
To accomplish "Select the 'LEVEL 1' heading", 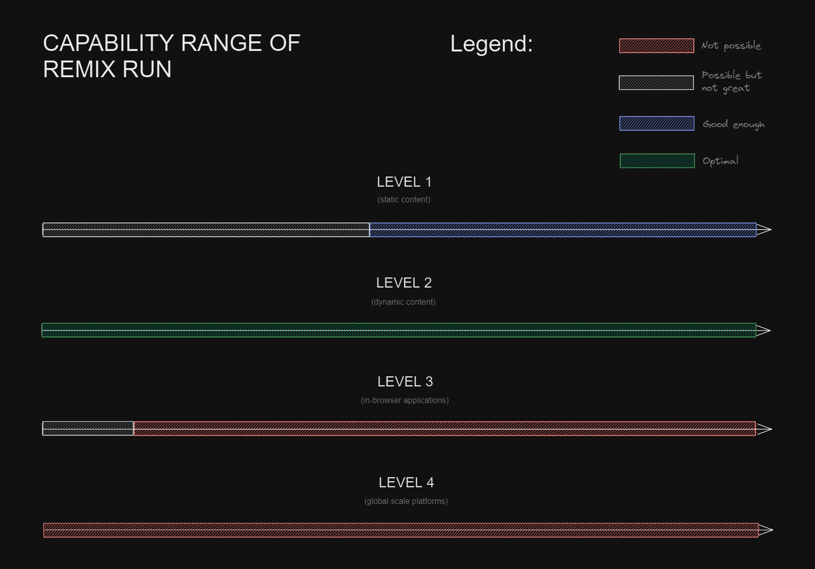I will click(x=404, y=182).
